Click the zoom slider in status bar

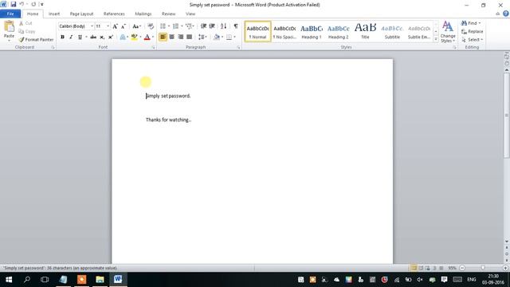click(x=484, y=268)
